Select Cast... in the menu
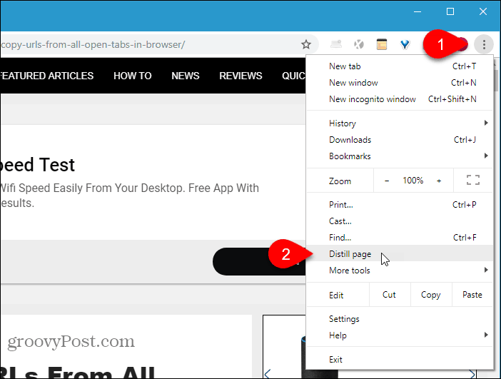The height and width of the screenshot is (379, 501). (x=400, y=221)
